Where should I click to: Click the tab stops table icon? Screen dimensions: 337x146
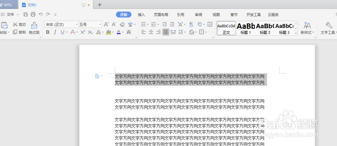click(x=210, y=24)
